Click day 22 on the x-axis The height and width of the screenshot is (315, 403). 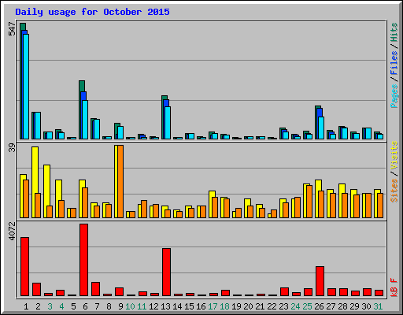point(272,306)
